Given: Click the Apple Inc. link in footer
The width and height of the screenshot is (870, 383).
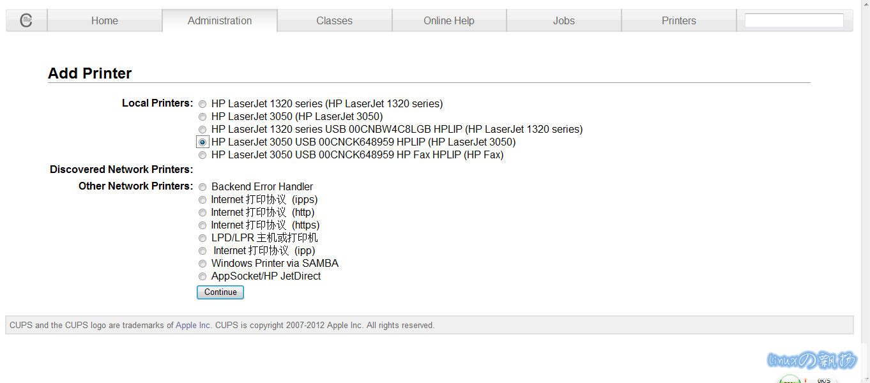Looking at the screenshot, I should click(x=194, y=326).
